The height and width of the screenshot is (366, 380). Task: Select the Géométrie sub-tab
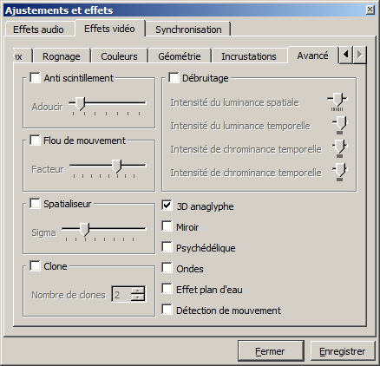tap(180, 56)
